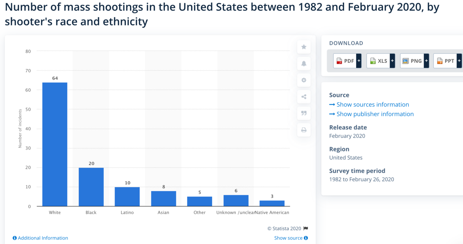Download the data as XLS
This screenshot has height=244, width=463.
point(378,61)
